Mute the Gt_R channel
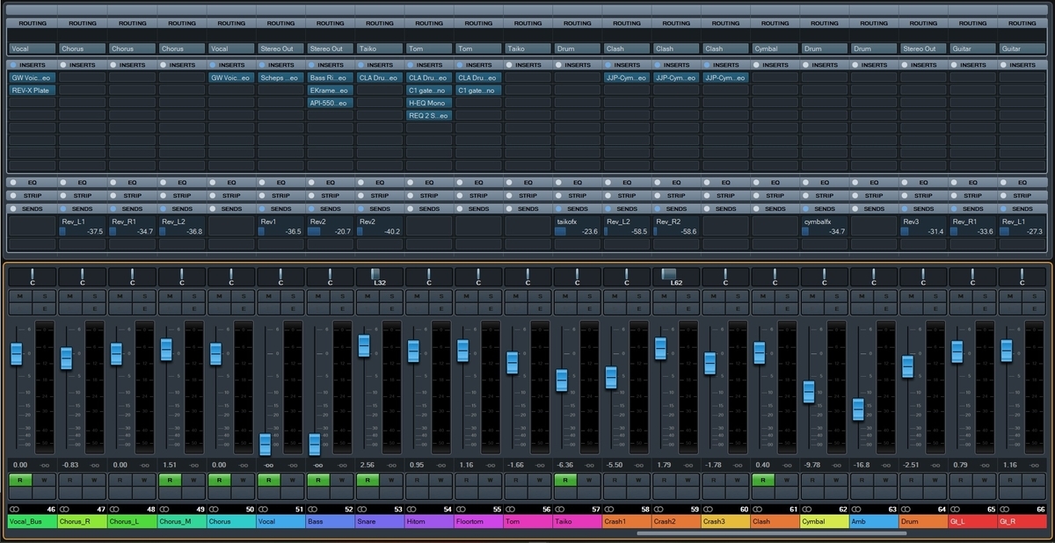The image size is (1055, 543). (x=1009, y=296)
